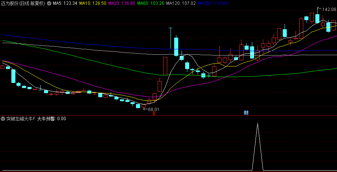Click the MA20: 126.80 label
337x172 pixels.
click(122, 3)
